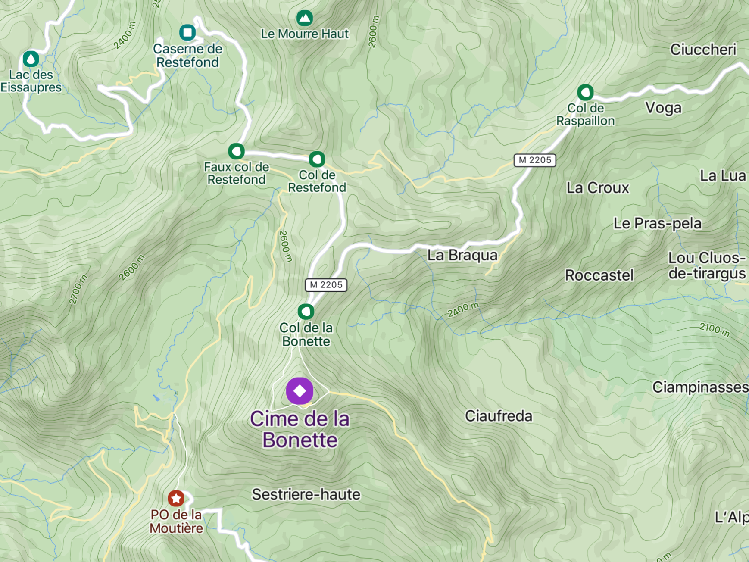Image resolution: width=749 pixels, height=562 pixels.
Task: Select the purple Cime de la Bonette marker
Action: [300, 391]
